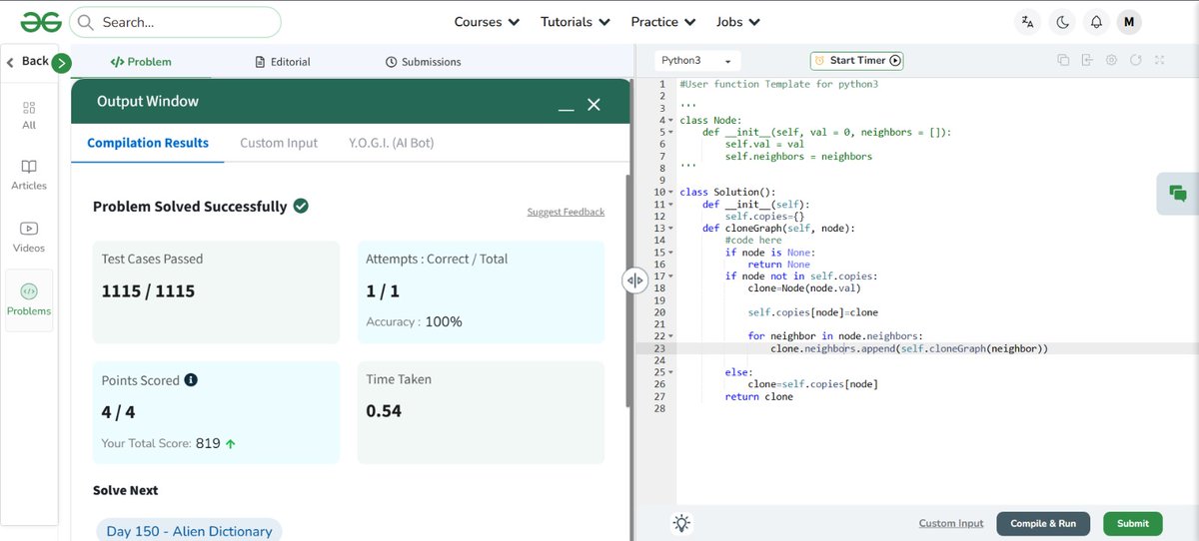This screenshot has width=1199, height=541.
Task: Open editor settings gear
Action: tap(1111, 61)
